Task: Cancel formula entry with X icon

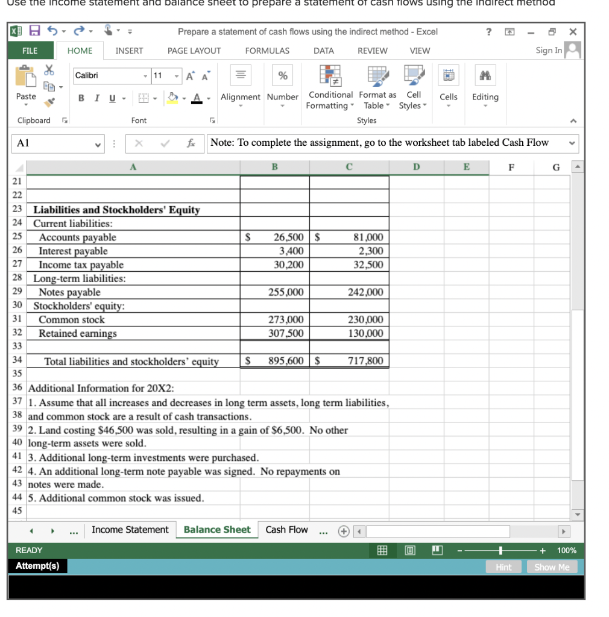Action: [x=139, y=143]
